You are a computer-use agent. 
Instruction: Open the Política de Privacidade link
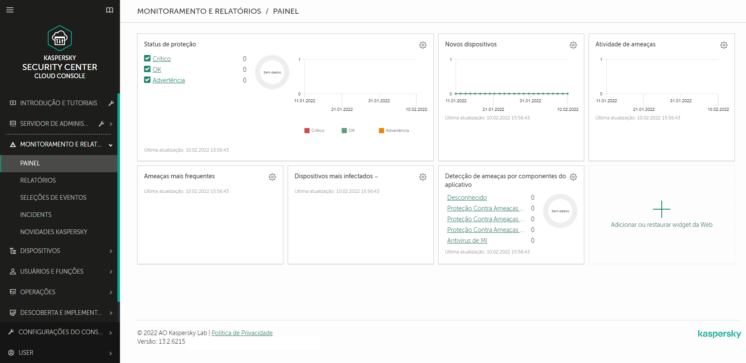tap(242, 333)
